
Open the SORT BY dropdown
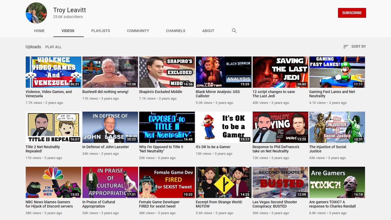tap(358, 46)
